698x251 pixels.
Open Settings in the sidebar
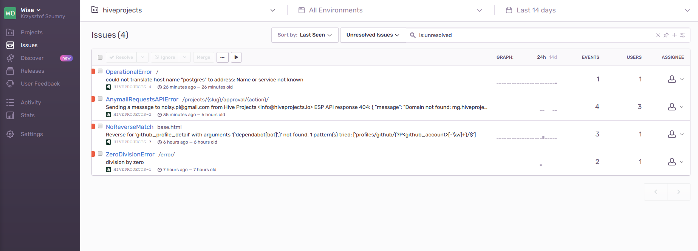click(x=32, y=134)
